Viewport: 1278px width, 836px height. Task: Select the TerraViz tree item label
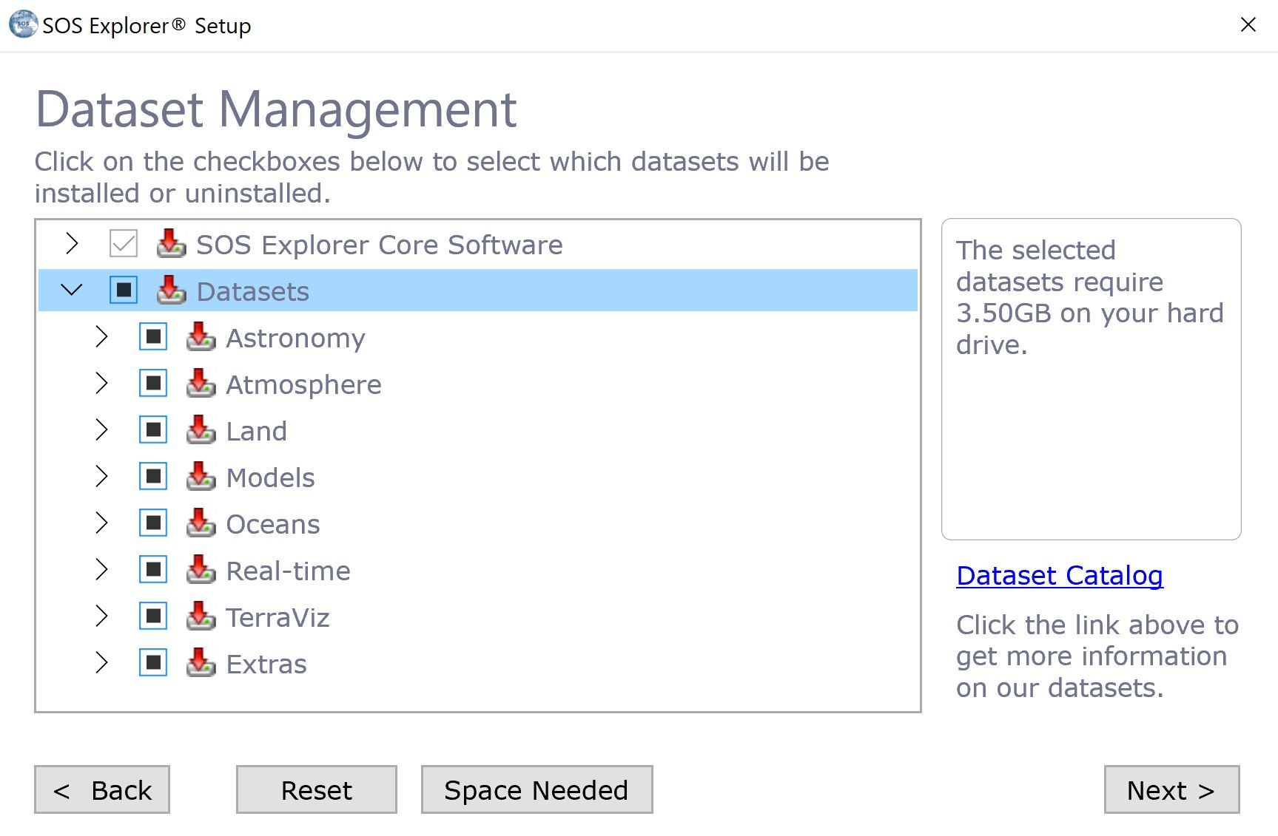[x=278, y=617]
